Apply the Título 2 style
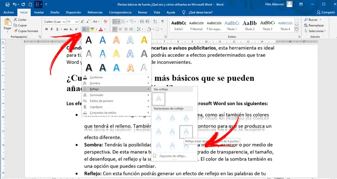The height and width of the screenshot is (179, 337). click(x=249, y=25)
